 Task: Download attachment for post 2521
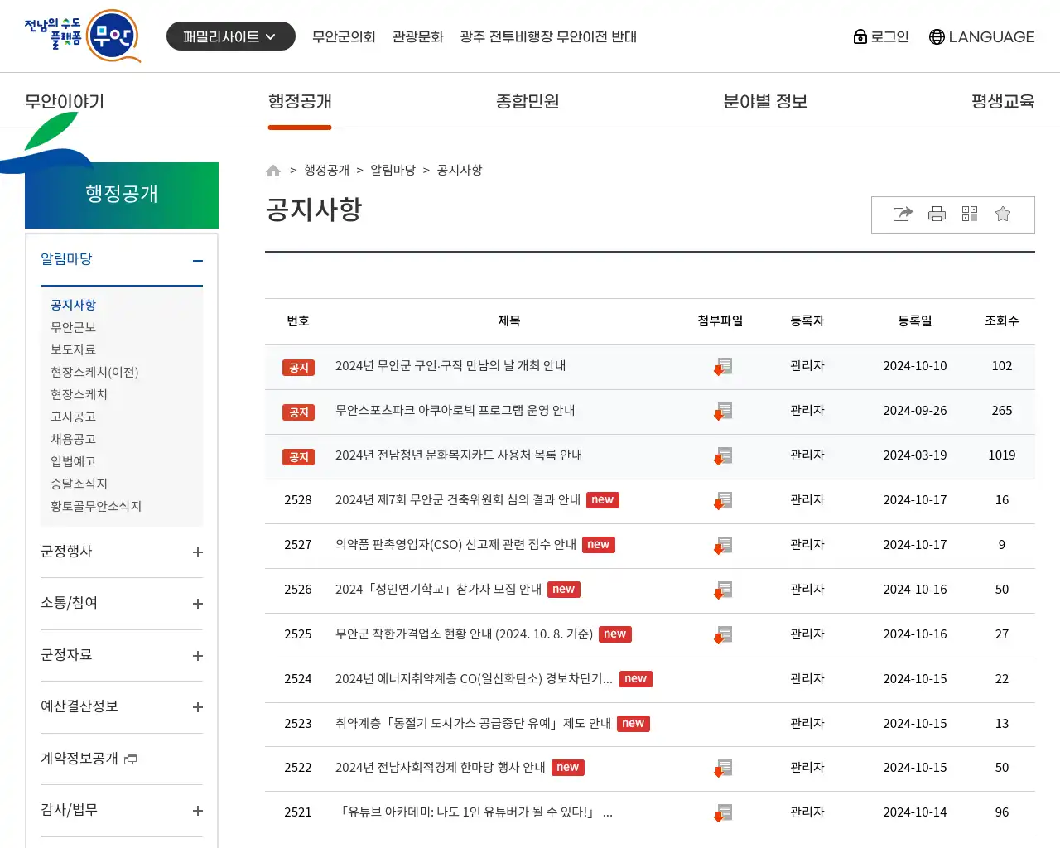(x=723, y=813)
